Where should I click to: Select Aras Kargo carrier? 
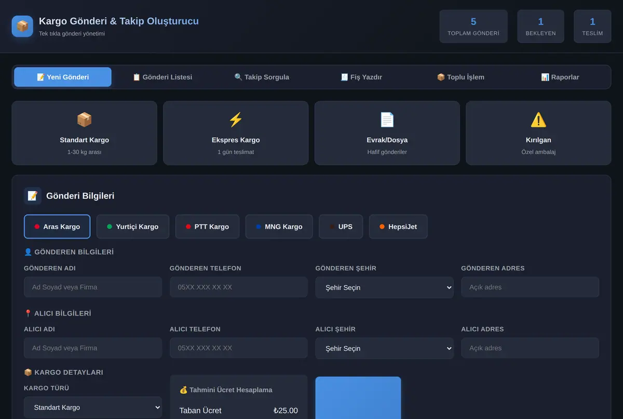point(57,227)
